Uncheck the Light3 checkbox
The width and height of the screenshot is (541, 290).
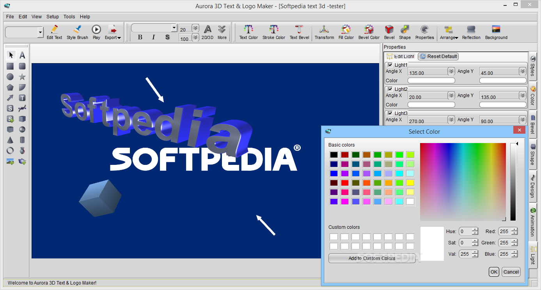click(390, 113)
